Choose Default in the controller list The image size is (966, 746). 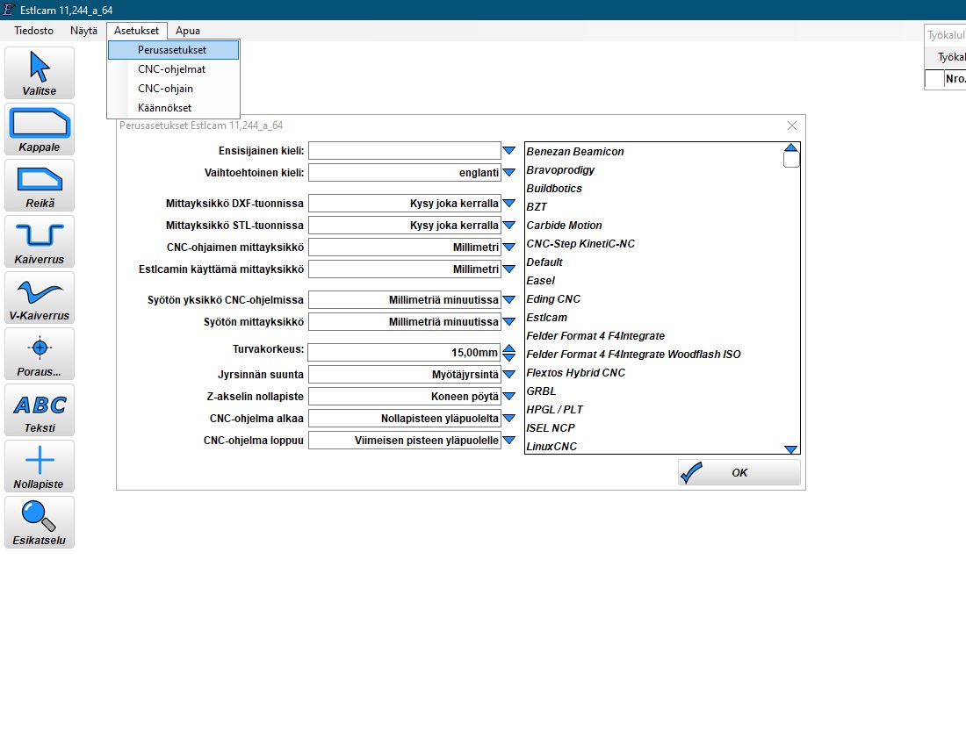[x=544, y=262]
